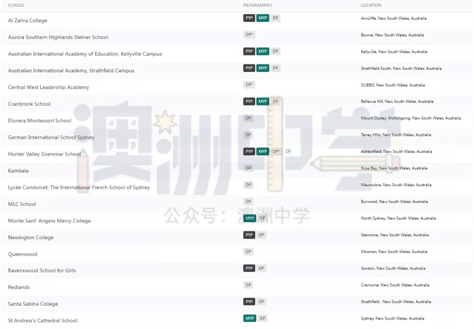Select the Redlands school entry
Screen dimensions: 474x329
coord(19,287)
